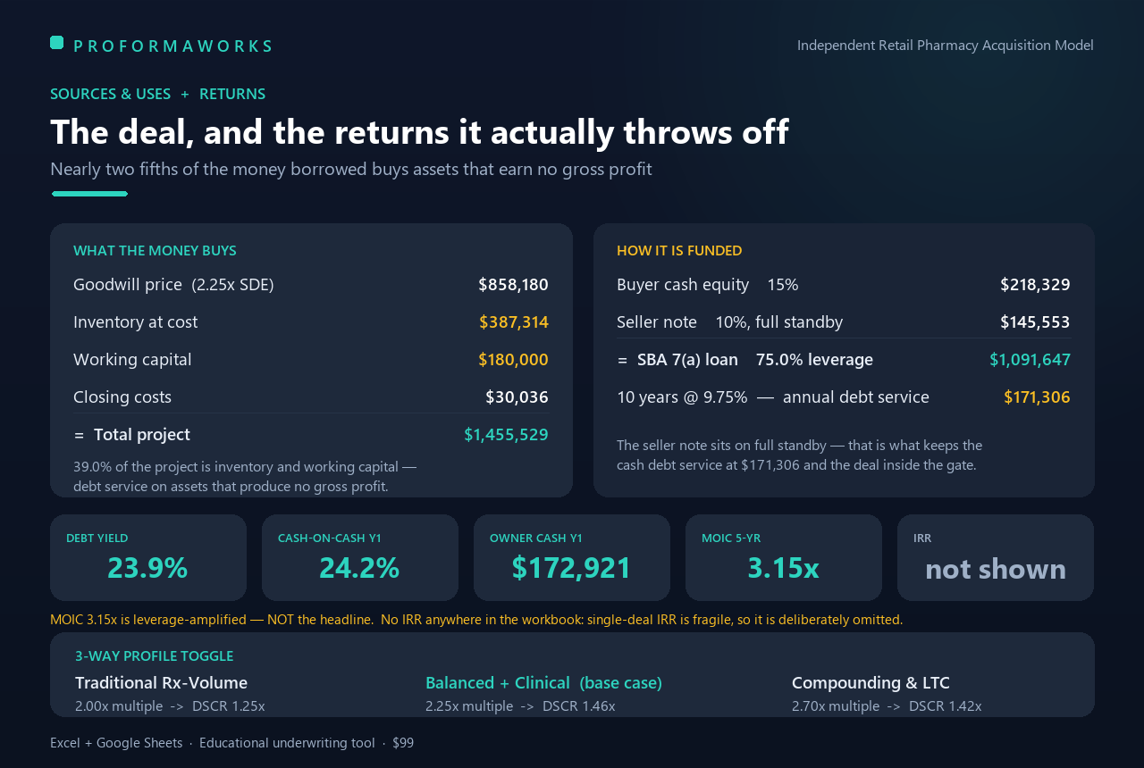Click the Owner Cash Y1 $172,921 card

point(572,557)
